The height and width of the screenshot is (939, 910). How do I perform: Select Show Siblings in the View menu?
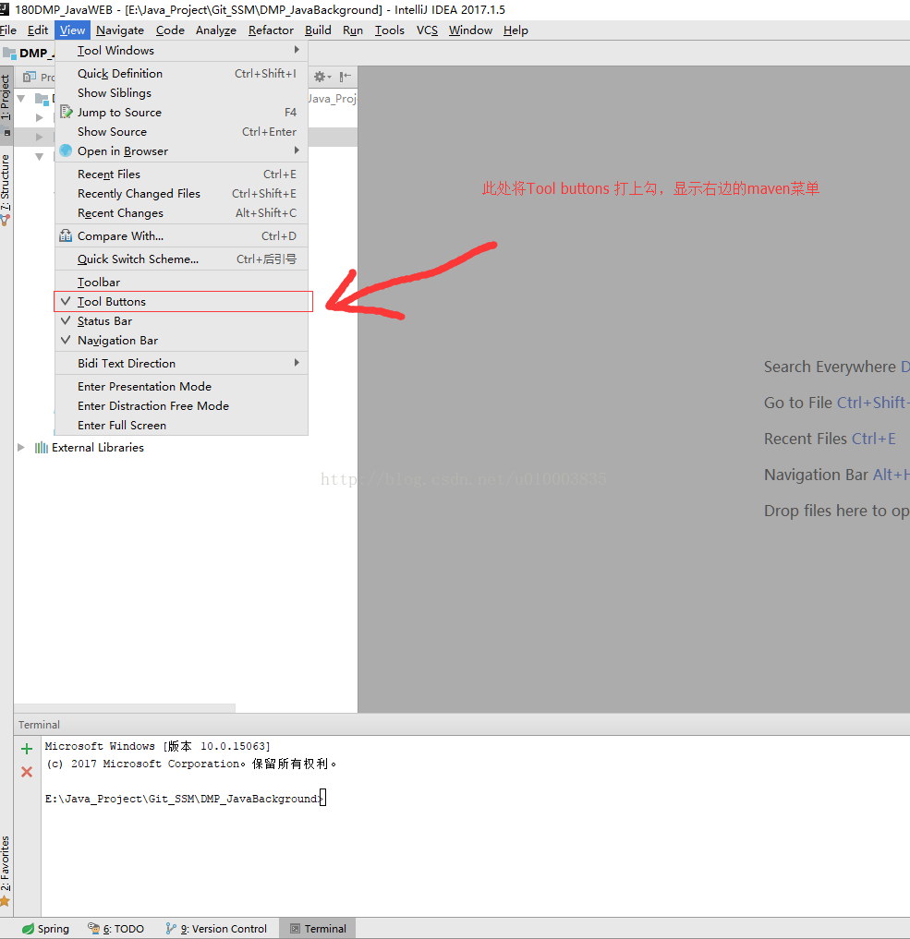pos(181,93)
